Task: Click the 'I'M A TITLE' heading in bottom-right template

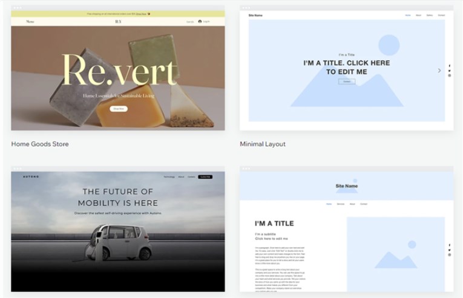Action: 274,224
